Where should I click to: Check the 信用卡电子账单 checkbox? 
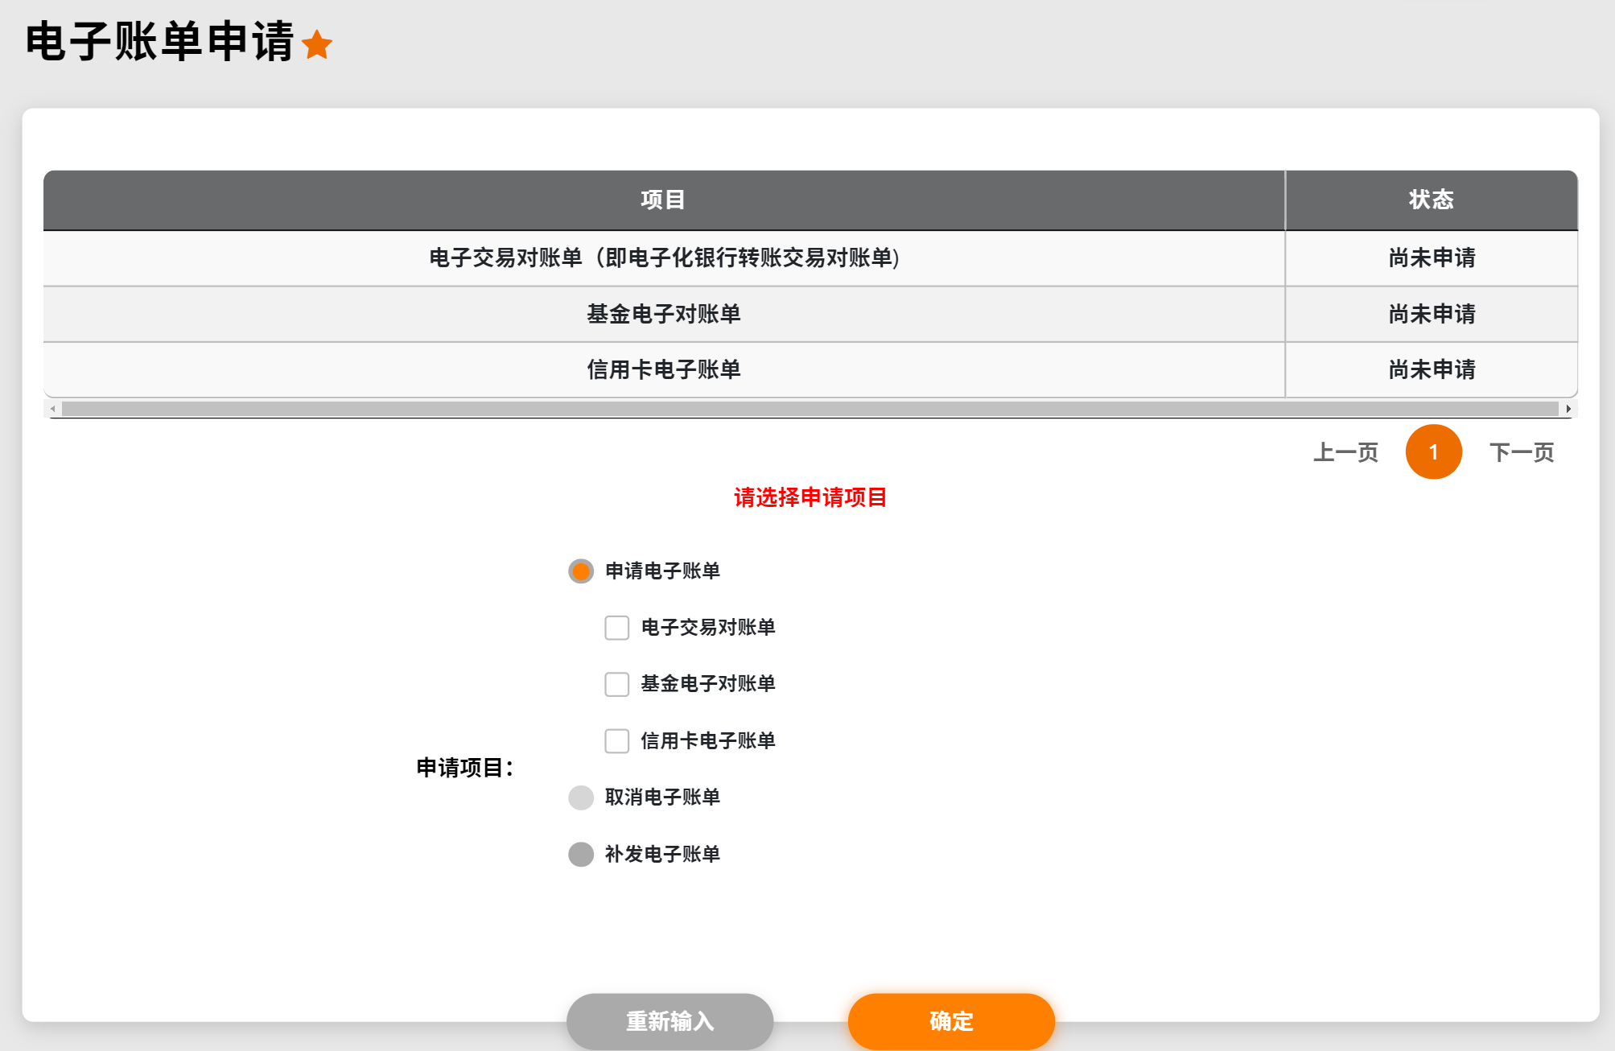pos(617,740)
